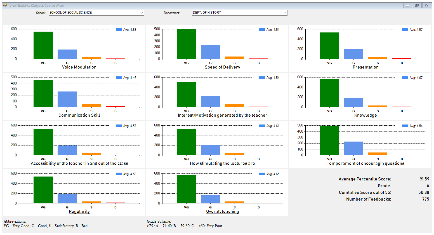434x235 pixels.
Task: Click blue legend swatch beside Avg: 4.63
Action: [x=119, y=30]
